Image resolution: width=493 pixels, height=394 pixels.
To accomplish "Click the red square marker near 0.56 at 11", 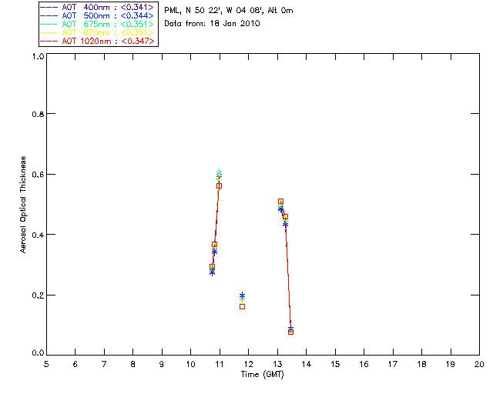I will [219, 186].
